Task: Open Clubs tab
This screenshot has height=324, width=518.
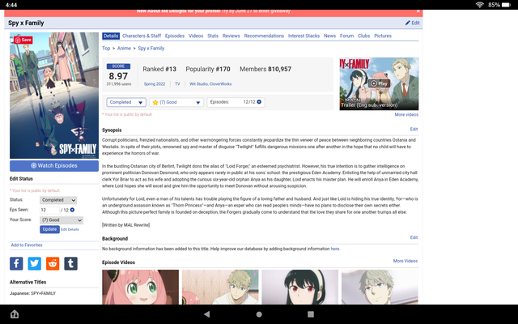Action: point(363,36)
